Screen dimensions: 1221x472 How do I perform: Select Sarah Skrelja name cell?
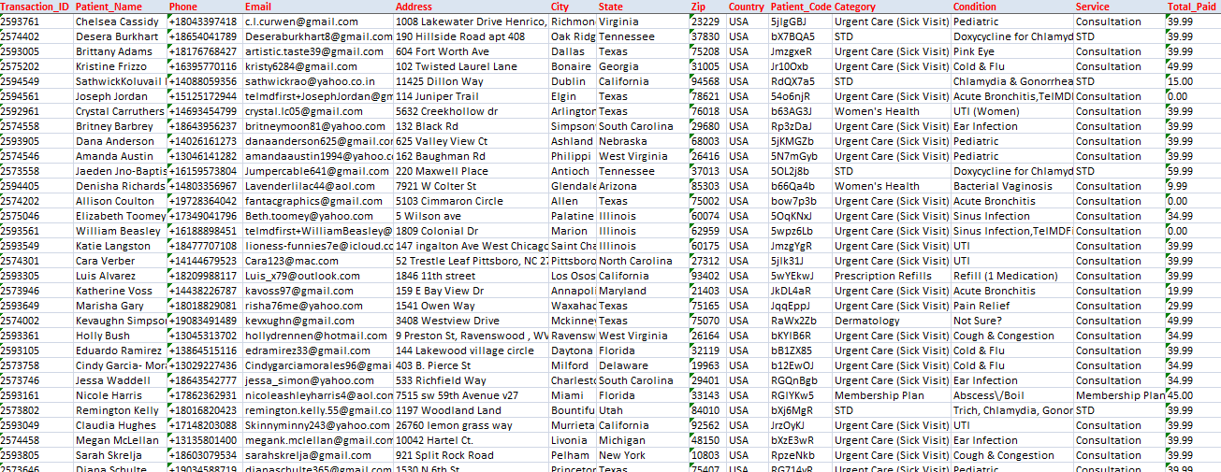coord(120,455)
